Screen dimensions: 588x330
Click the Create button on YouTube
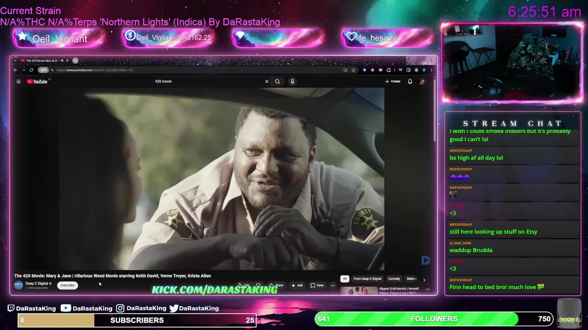click(x=393, y=82)
